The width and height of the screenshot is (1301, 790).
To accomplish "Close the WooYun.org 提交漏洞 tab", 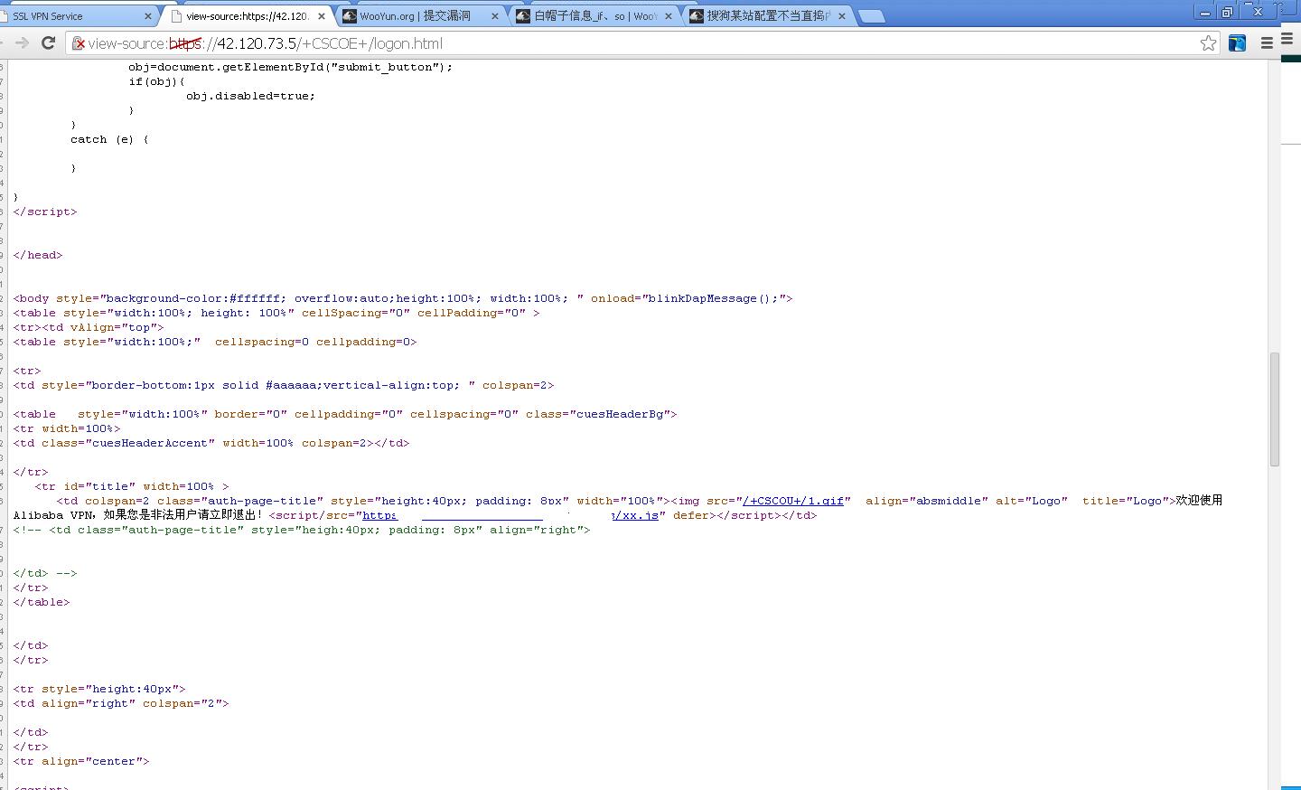I will coord(494,16).
